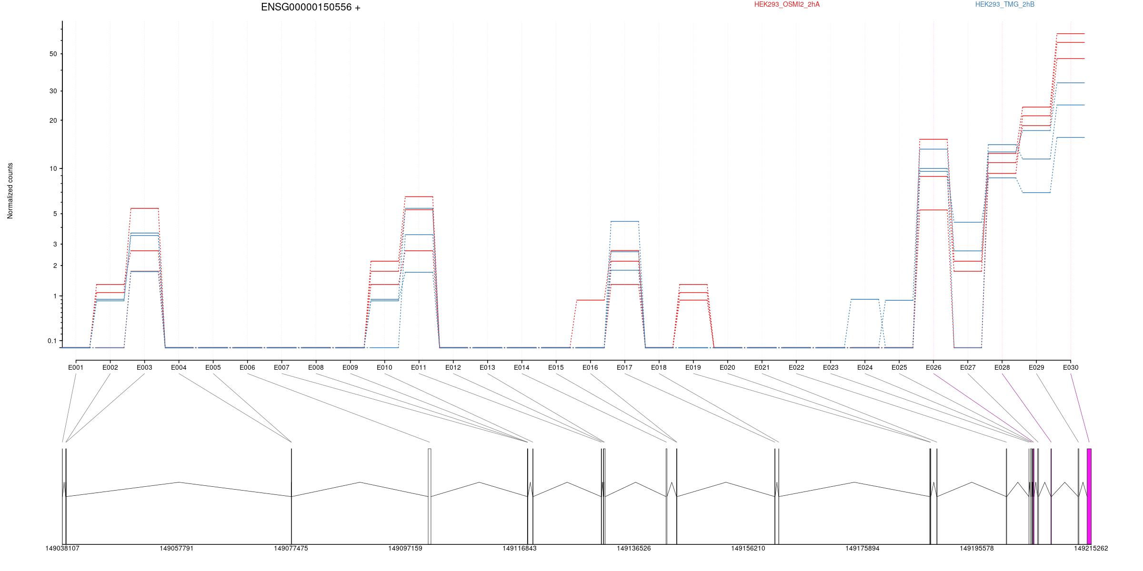Screen dimensions: 1143x571
Task: Select the HEK293_OSMI2_2hA legend label
Action: [x=787, y=4]
